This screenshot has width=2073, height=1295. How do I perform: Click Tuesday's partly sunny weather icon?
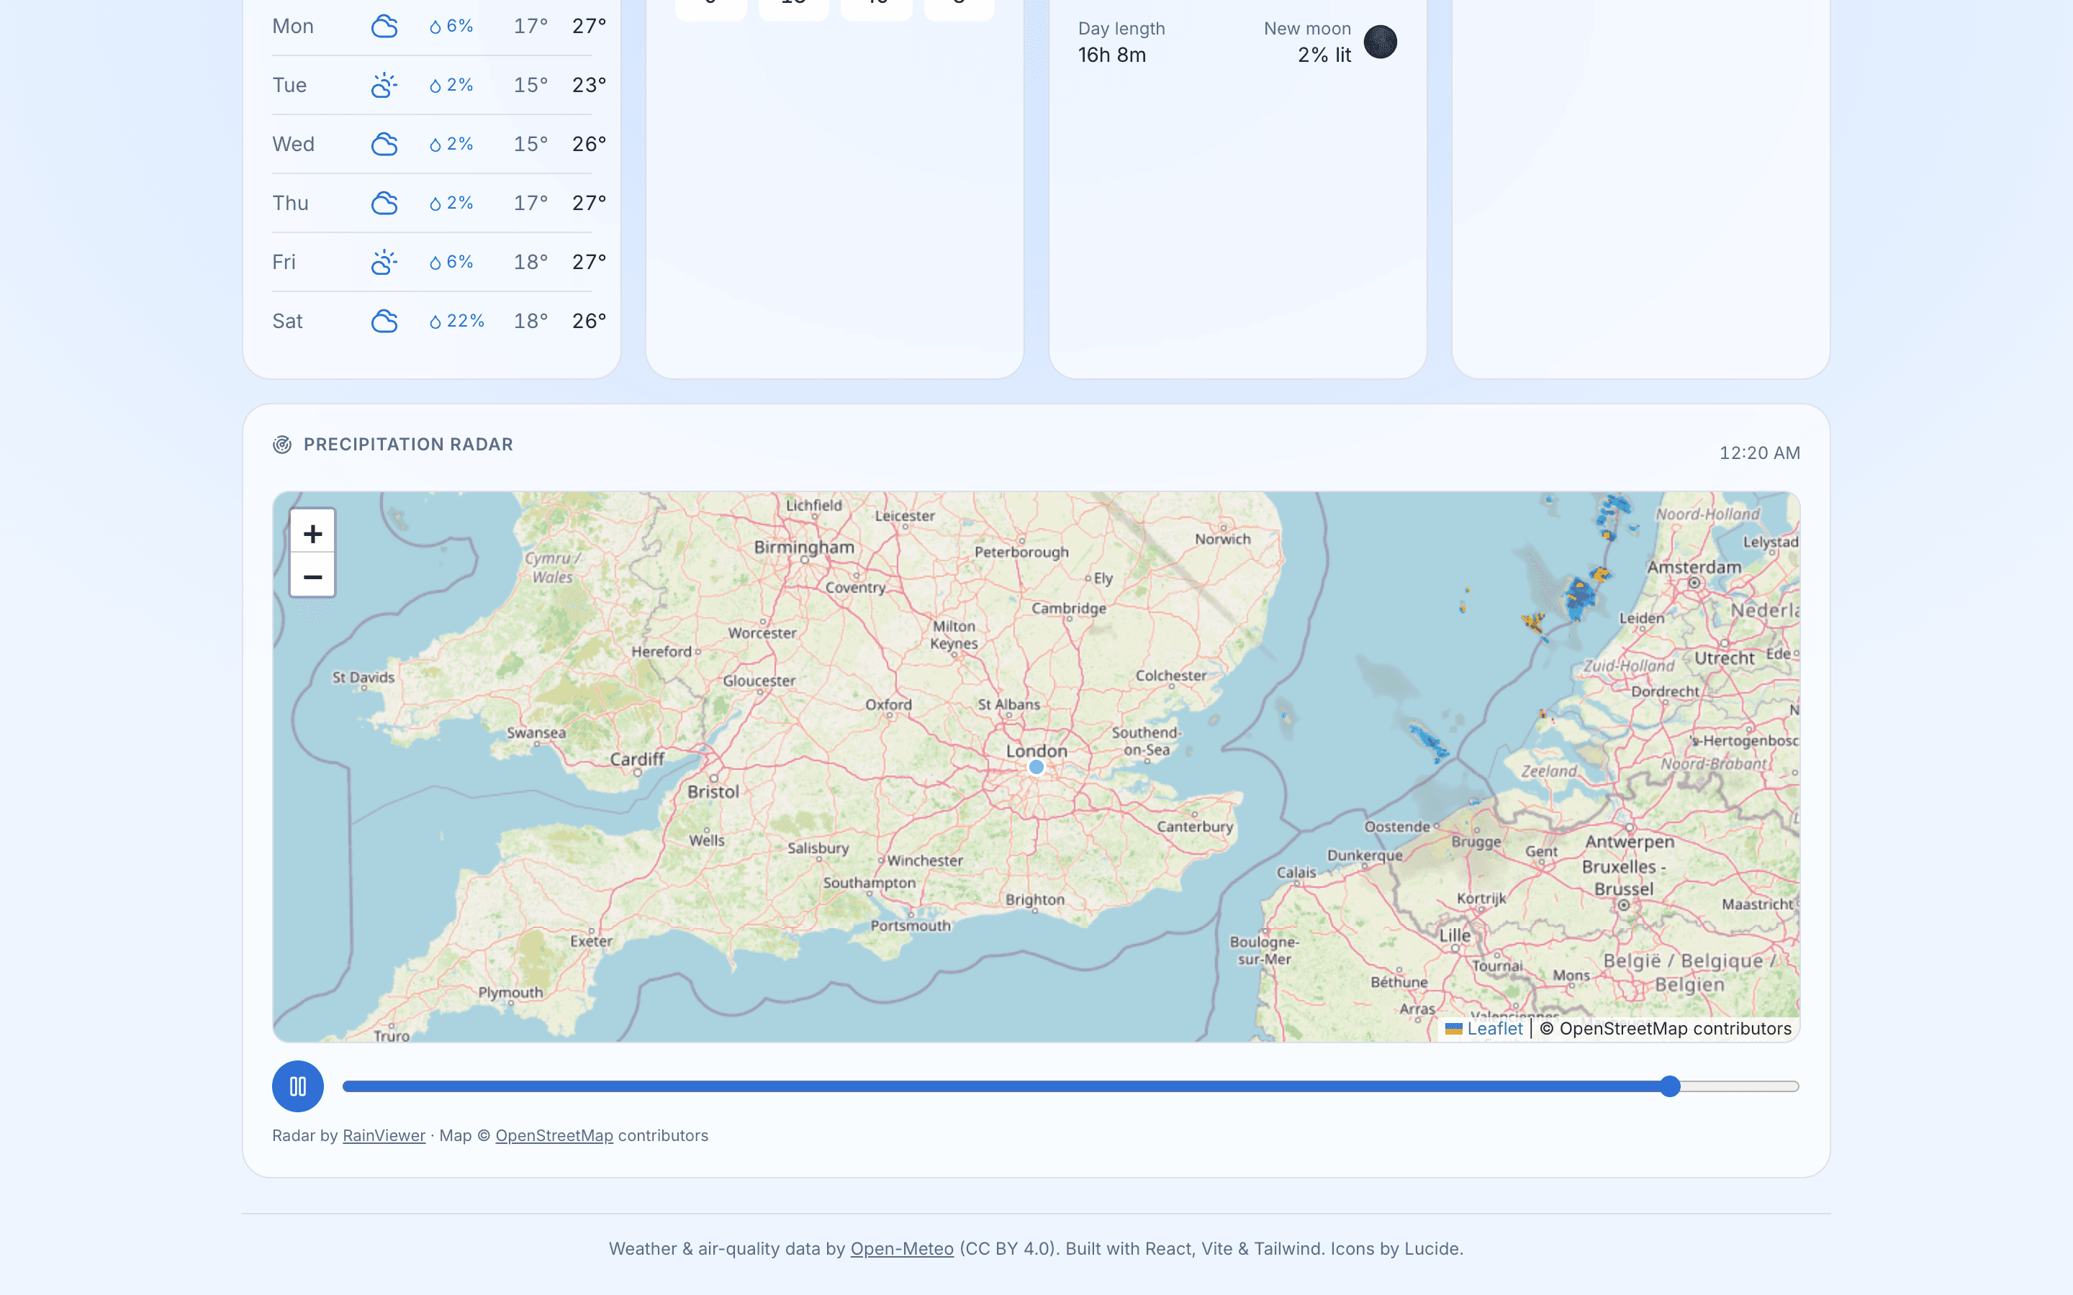coord(384,85)
